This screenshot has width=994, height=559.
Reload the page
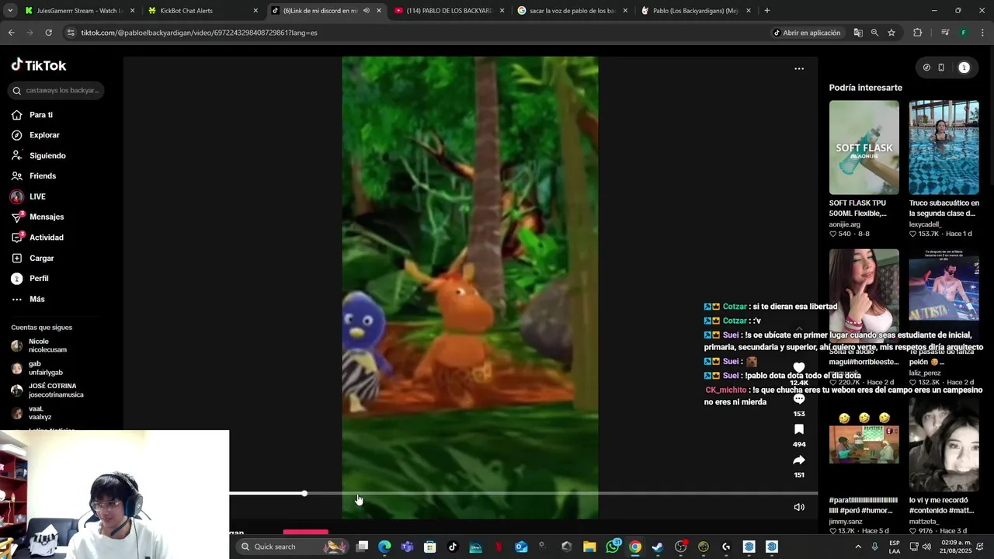[48, 33]
